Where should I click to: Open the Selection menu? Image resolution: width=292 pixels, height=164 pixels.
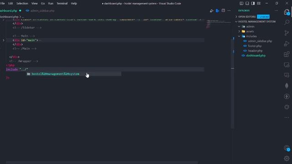[22, 3]
